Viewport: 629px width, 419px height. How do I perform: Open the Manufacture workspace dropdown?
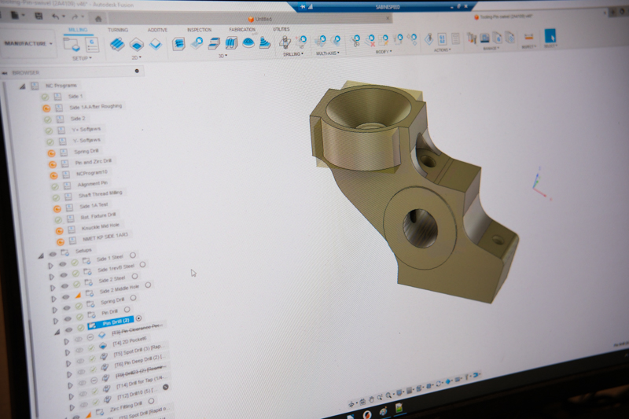click(28, 44)
